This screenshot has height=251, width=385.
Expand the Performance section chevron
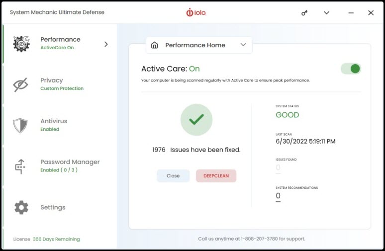(x=106, y=44)
